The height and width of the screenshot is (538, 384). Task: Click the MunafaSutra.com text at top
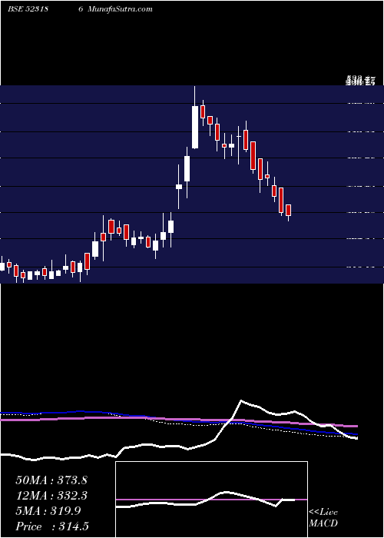[x=120, y=9]
